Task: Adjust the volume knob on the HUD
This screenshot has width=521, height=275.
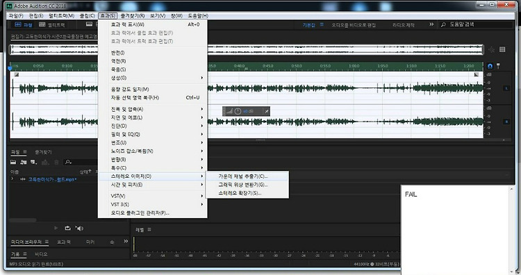Action: pos(238,111)
